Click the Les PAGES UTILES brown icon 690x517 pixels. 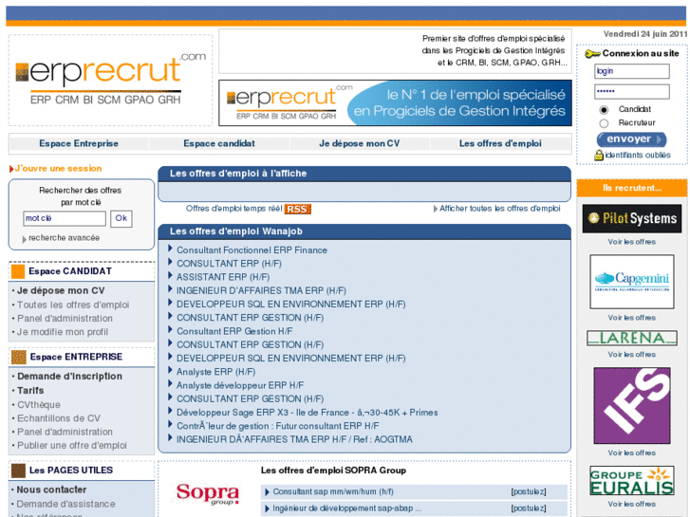18,471
